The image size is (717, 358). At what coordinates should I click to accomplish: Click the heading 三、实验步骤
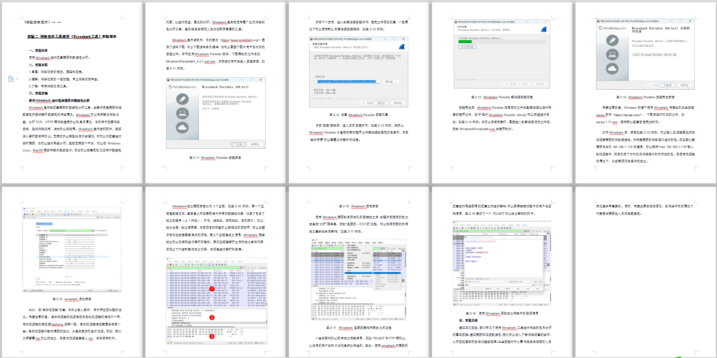pos(38,93)
